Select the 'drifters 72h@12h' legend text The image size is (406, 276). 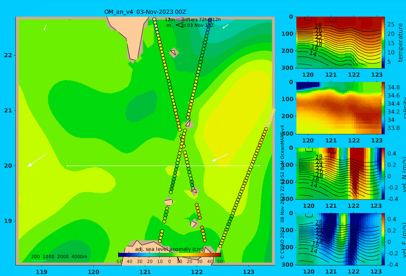tap(201, 19)
